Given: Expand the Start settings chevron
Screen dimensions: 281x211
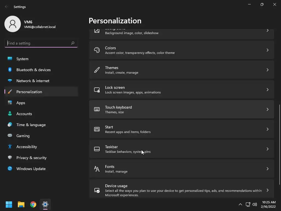Looking at the screenshot, I should click(268, 129).
